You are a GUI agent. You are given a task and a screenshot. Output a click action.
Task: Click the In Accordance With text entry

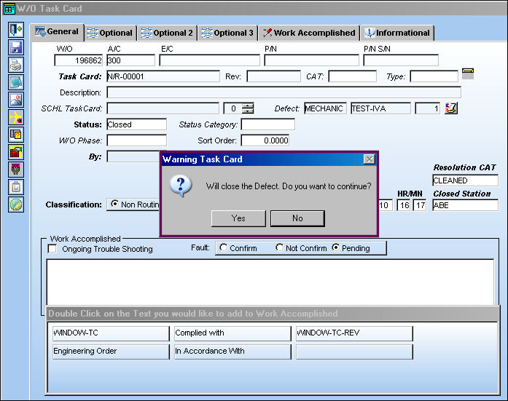(x=232, y=352)
